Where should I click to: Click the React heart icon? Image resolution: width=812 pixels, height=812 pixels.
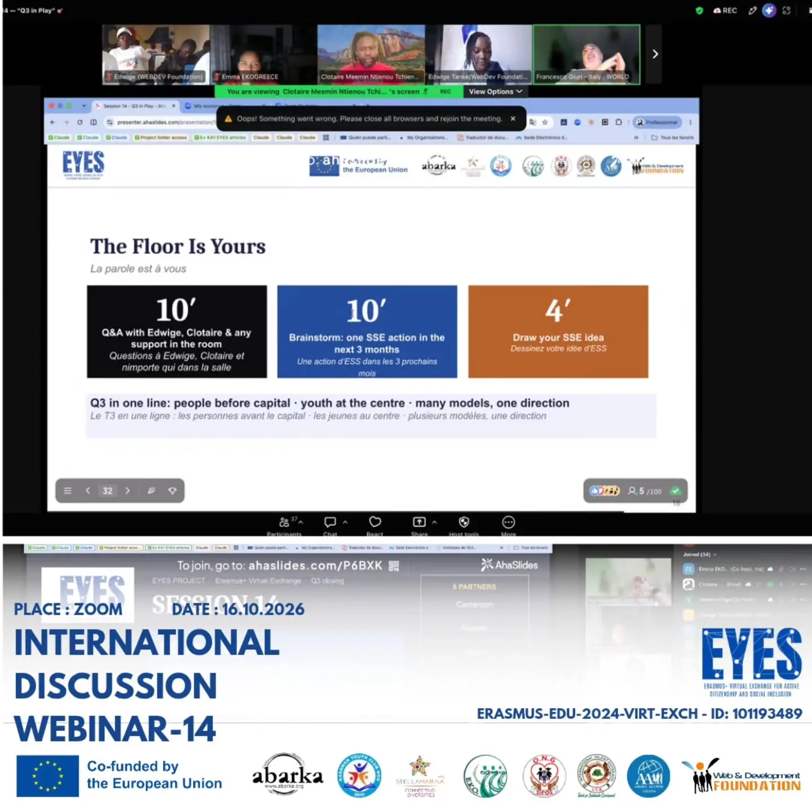pos(375,522)
